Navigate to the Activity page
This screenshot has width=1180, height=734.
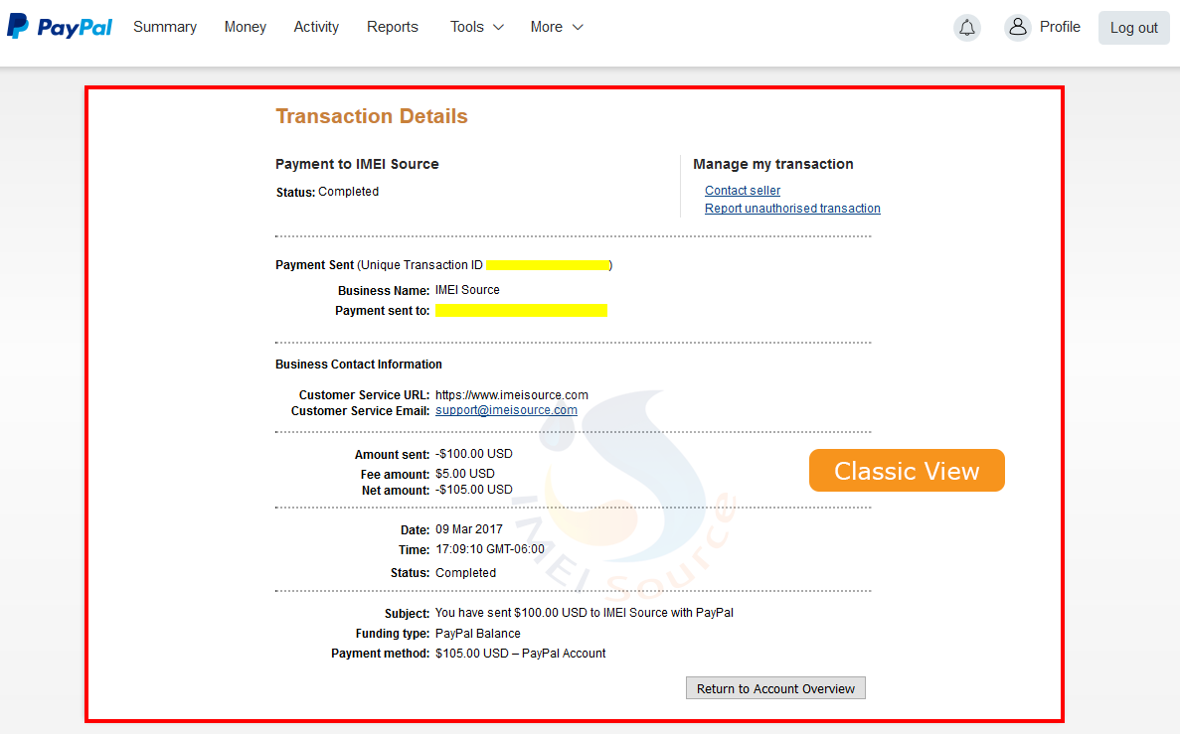tap(316, 27)
